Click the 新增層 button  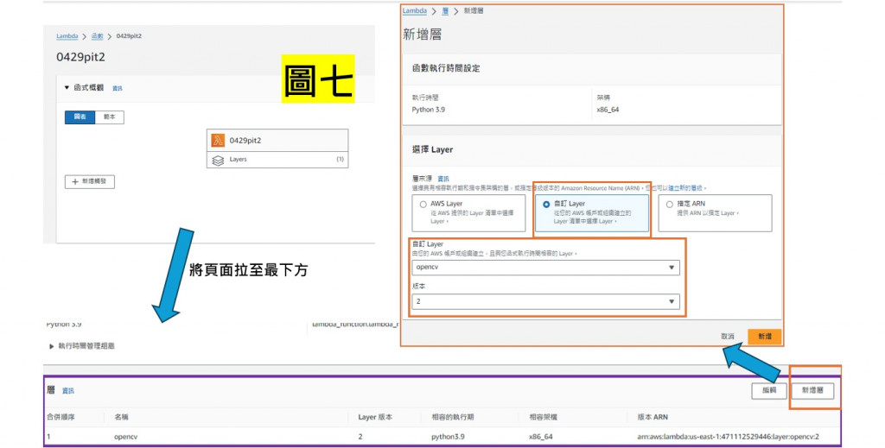click(x=812, y=390)
